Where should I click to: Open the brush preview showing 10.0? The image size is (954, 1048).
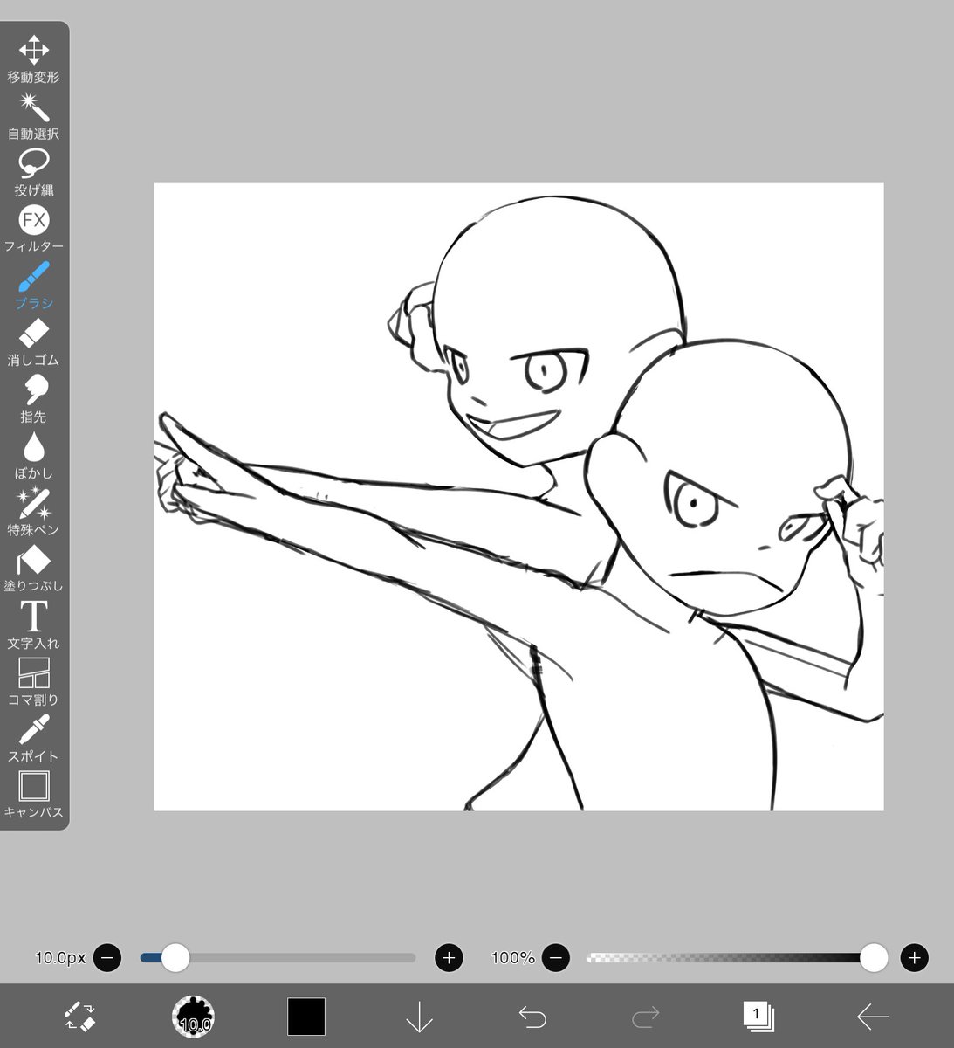pyautogui.click(x=194, y=1017)
